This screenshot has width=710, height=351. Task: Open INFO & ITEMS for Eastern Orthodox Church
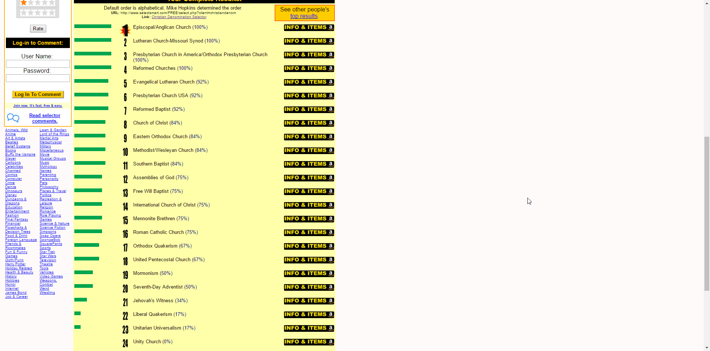coord(309,137)
